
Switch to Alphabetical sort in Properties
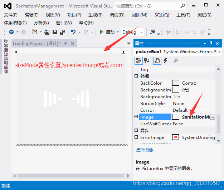147,61
